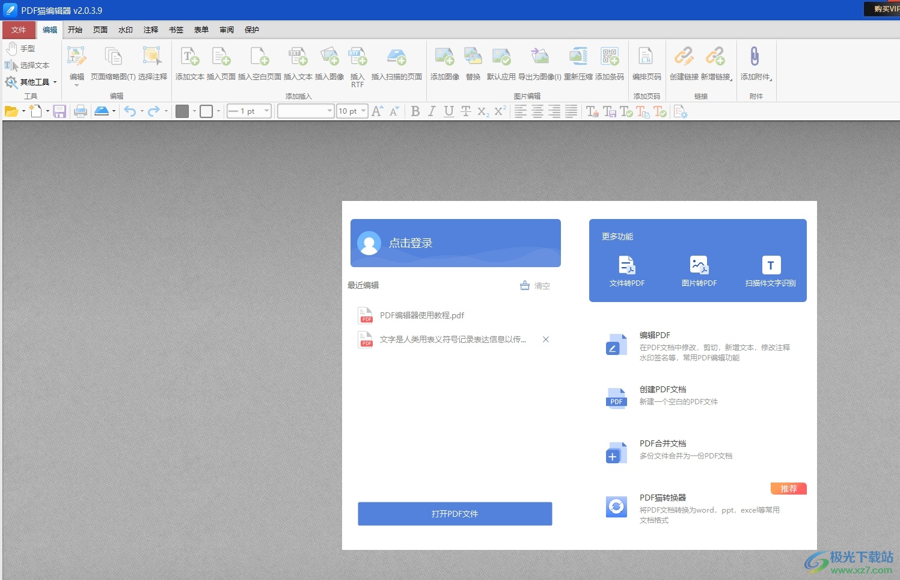Click the save floppy disk icon
Viewport: 900px width, 580px height.
click(59, 111)
